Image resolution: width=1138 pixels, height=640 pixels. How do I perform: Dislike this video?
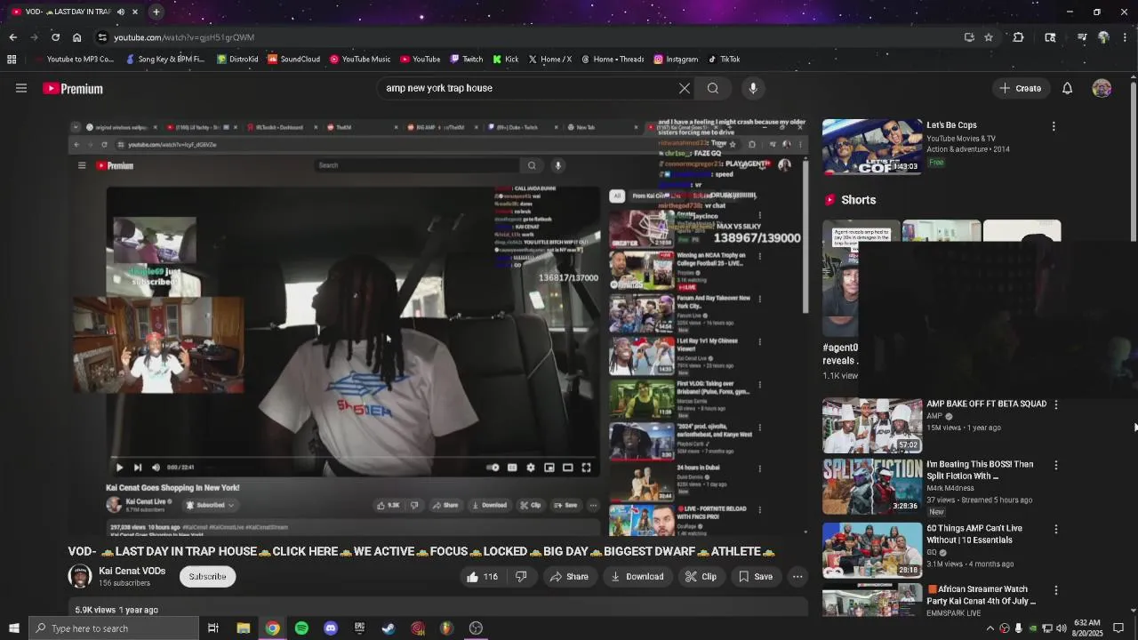coord(521,577)
